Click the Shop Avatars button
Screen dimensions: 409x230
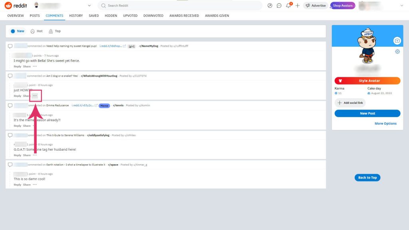343,6
